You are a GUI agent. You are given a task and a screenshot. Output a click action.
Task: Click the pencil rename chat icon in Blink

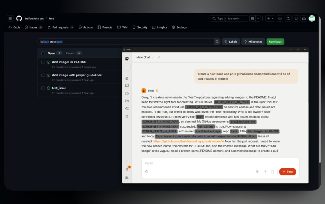(159, 57)
